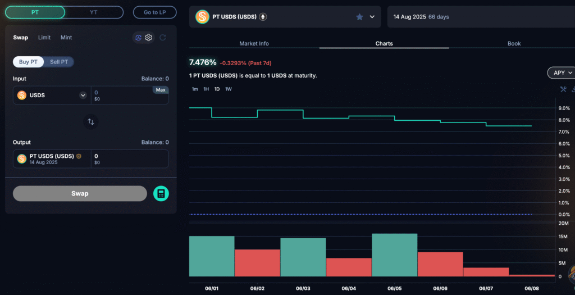Click the Go to LP button
This screenshot has width=575, height=295.
[155, 12]
